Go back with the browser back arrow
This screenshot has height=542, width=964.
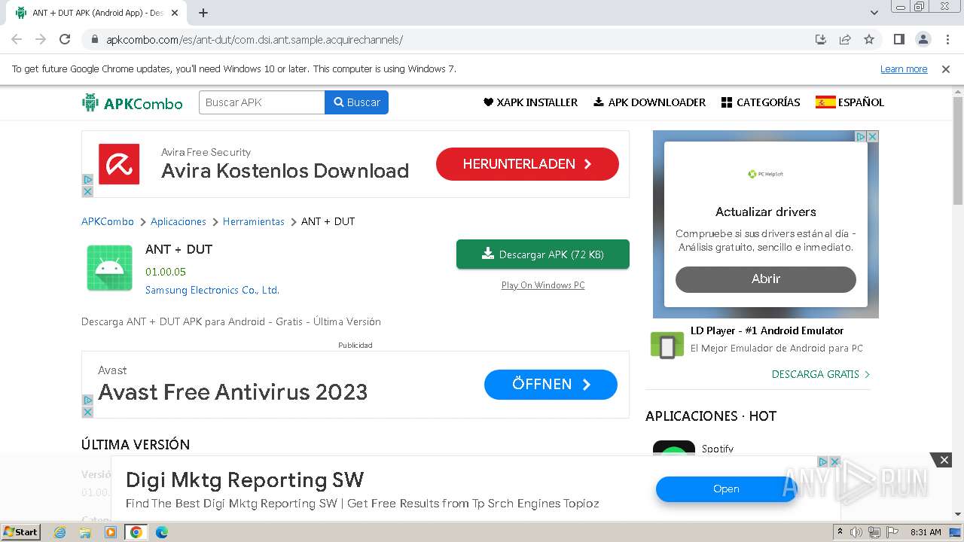tap(17, 39)
